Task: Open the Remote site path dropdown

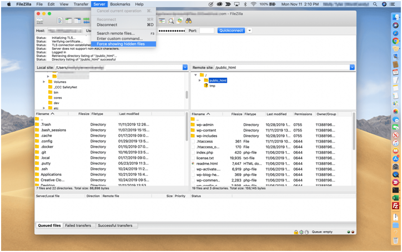Action: pos(351,67)
